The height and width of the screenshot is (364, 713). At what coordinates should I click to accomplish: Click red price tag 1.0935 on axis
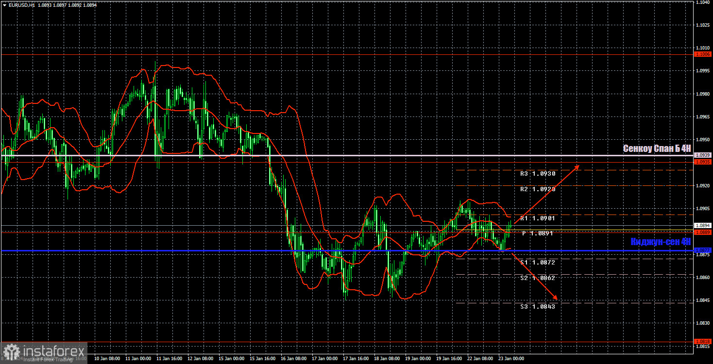click(703, 162)
